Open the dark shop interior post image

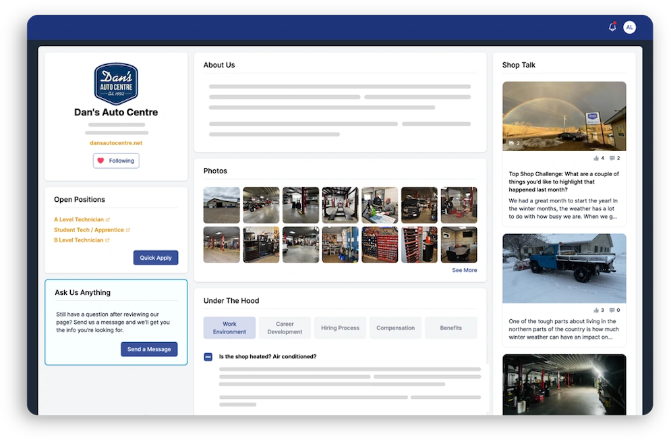(564, 384)
